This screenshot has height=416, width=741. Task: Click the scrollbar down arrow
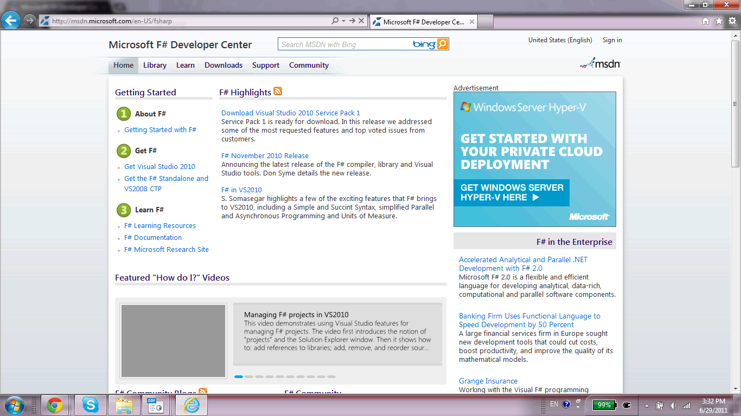click(736, 389)
